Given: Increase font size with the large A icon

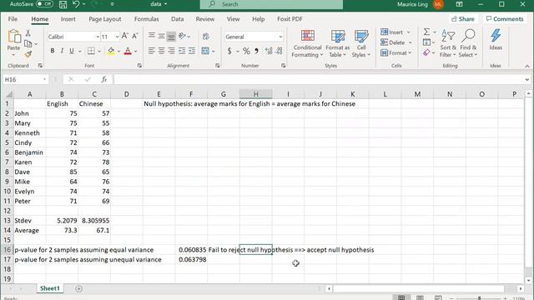Looking at the screenshot, I should click(124, 36).
